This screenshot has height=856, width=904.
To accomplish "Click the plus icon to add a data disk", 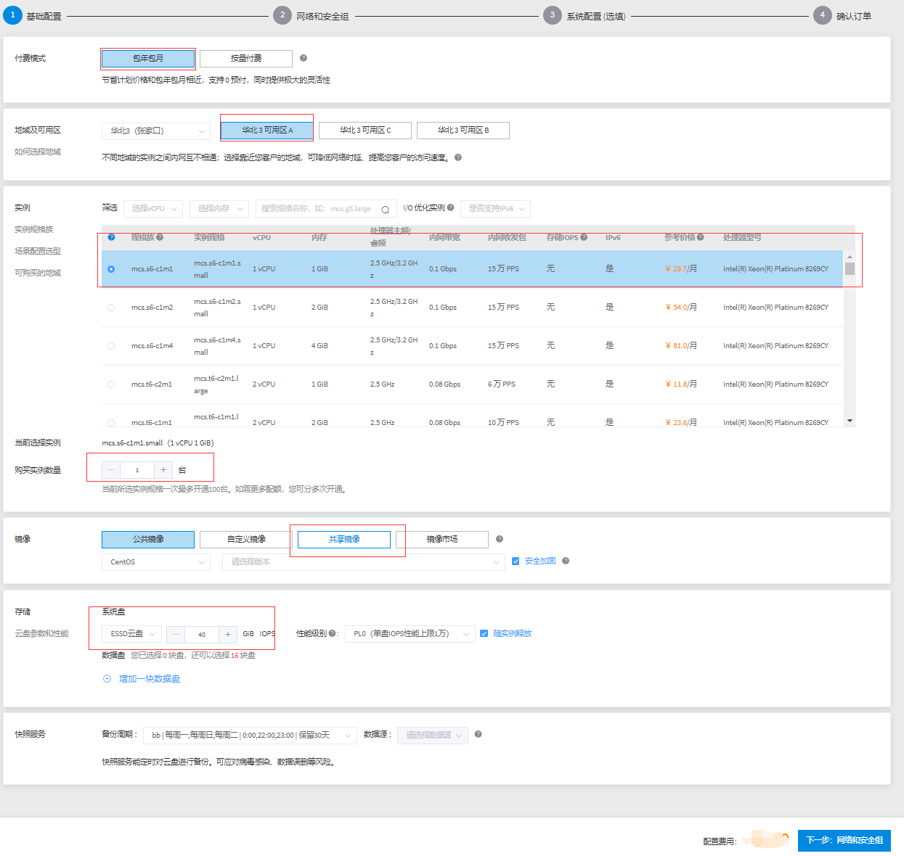I will click(x=107, y=679).
